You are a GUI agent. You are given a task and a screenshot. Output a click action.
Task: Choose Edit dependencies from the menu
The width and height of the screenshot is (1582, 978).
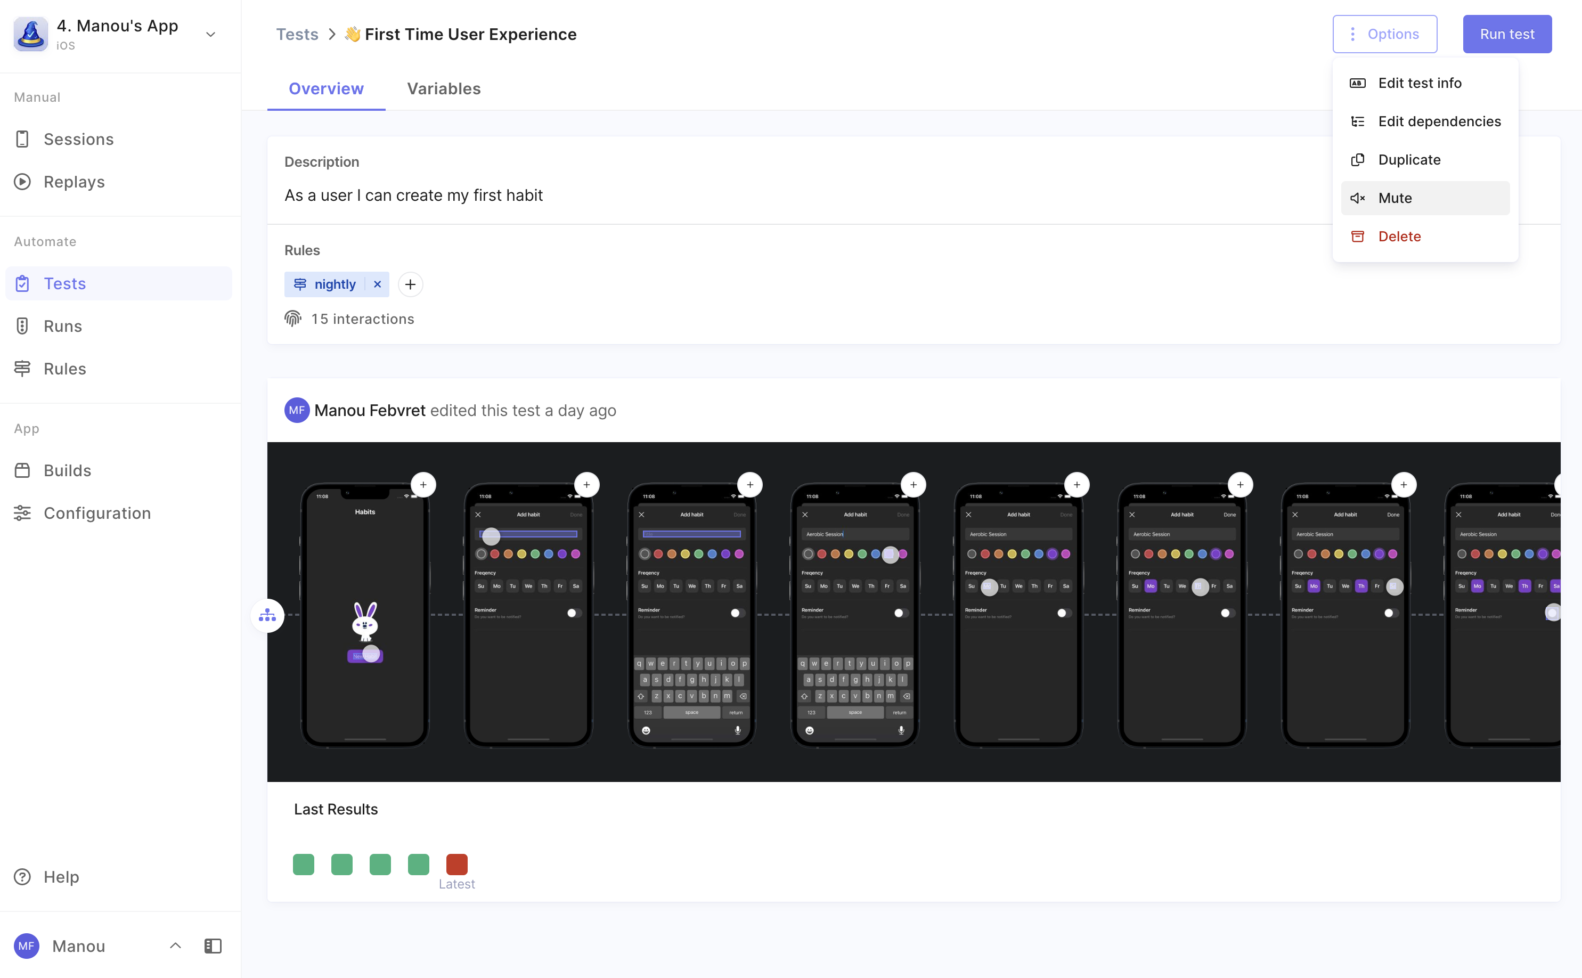(1439, 121)
